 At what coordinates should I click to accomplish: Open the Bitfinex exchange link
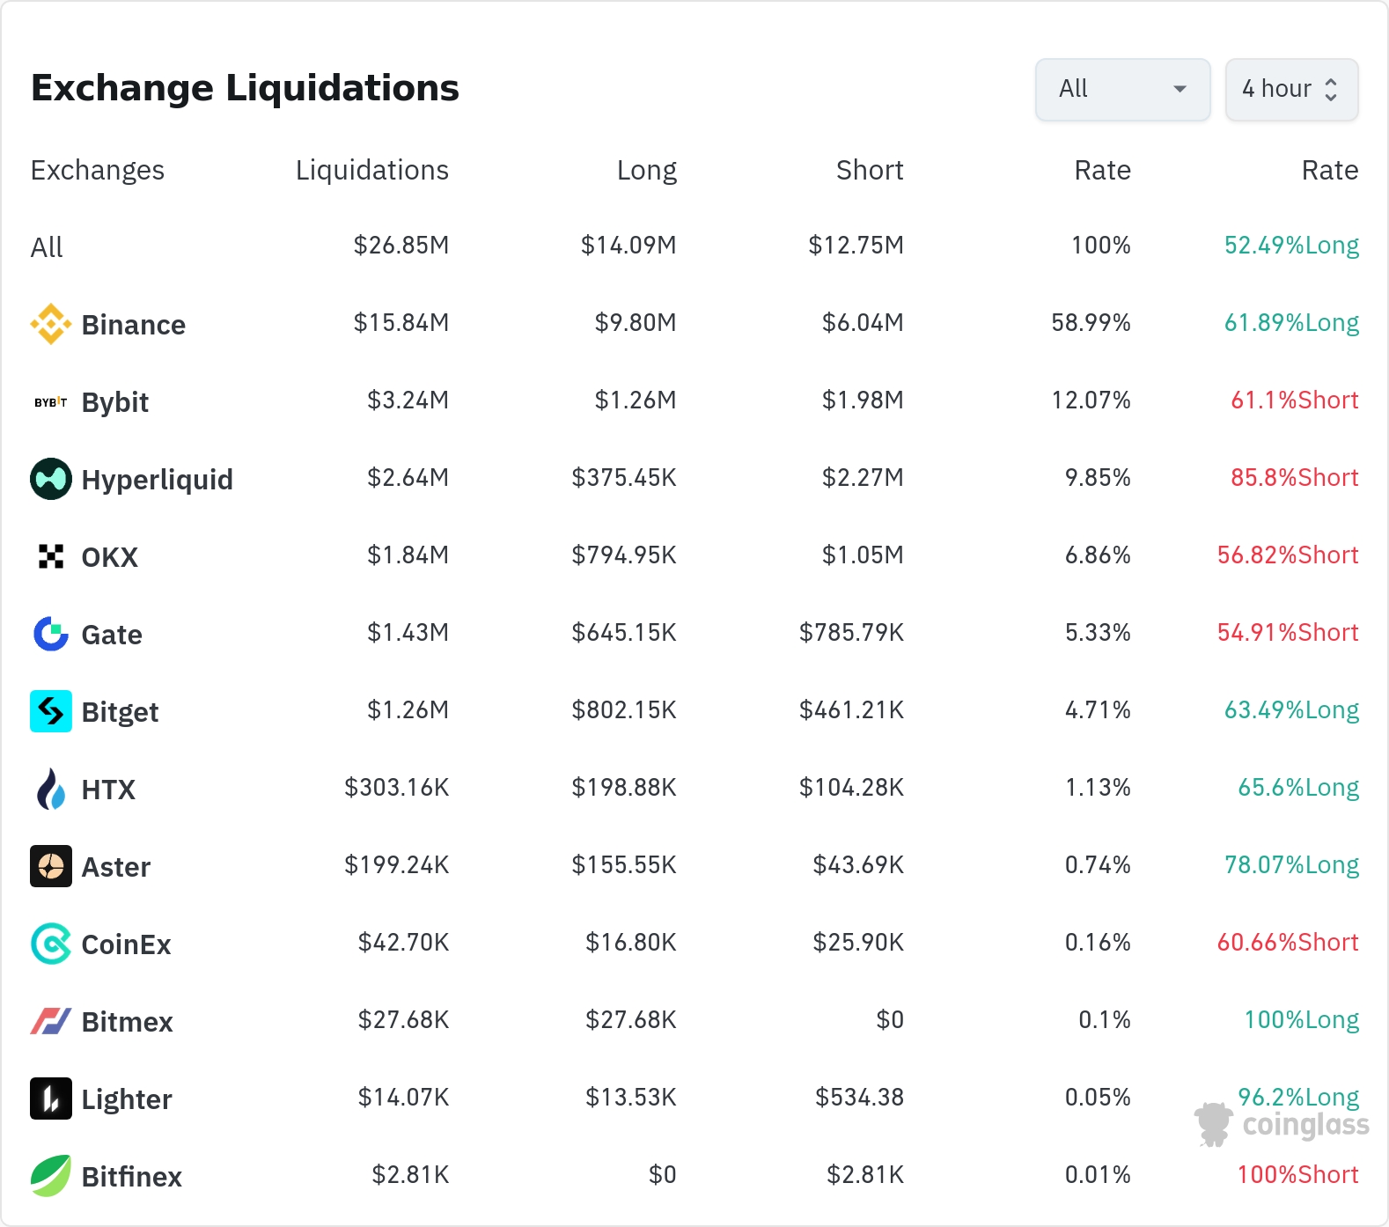tap(131, 1177)
